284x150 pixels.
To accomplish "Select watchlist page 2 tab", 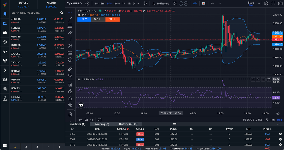I will point(26,147).
